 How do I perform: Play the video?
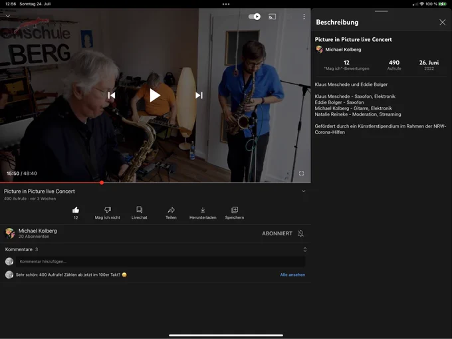point(155,96)
